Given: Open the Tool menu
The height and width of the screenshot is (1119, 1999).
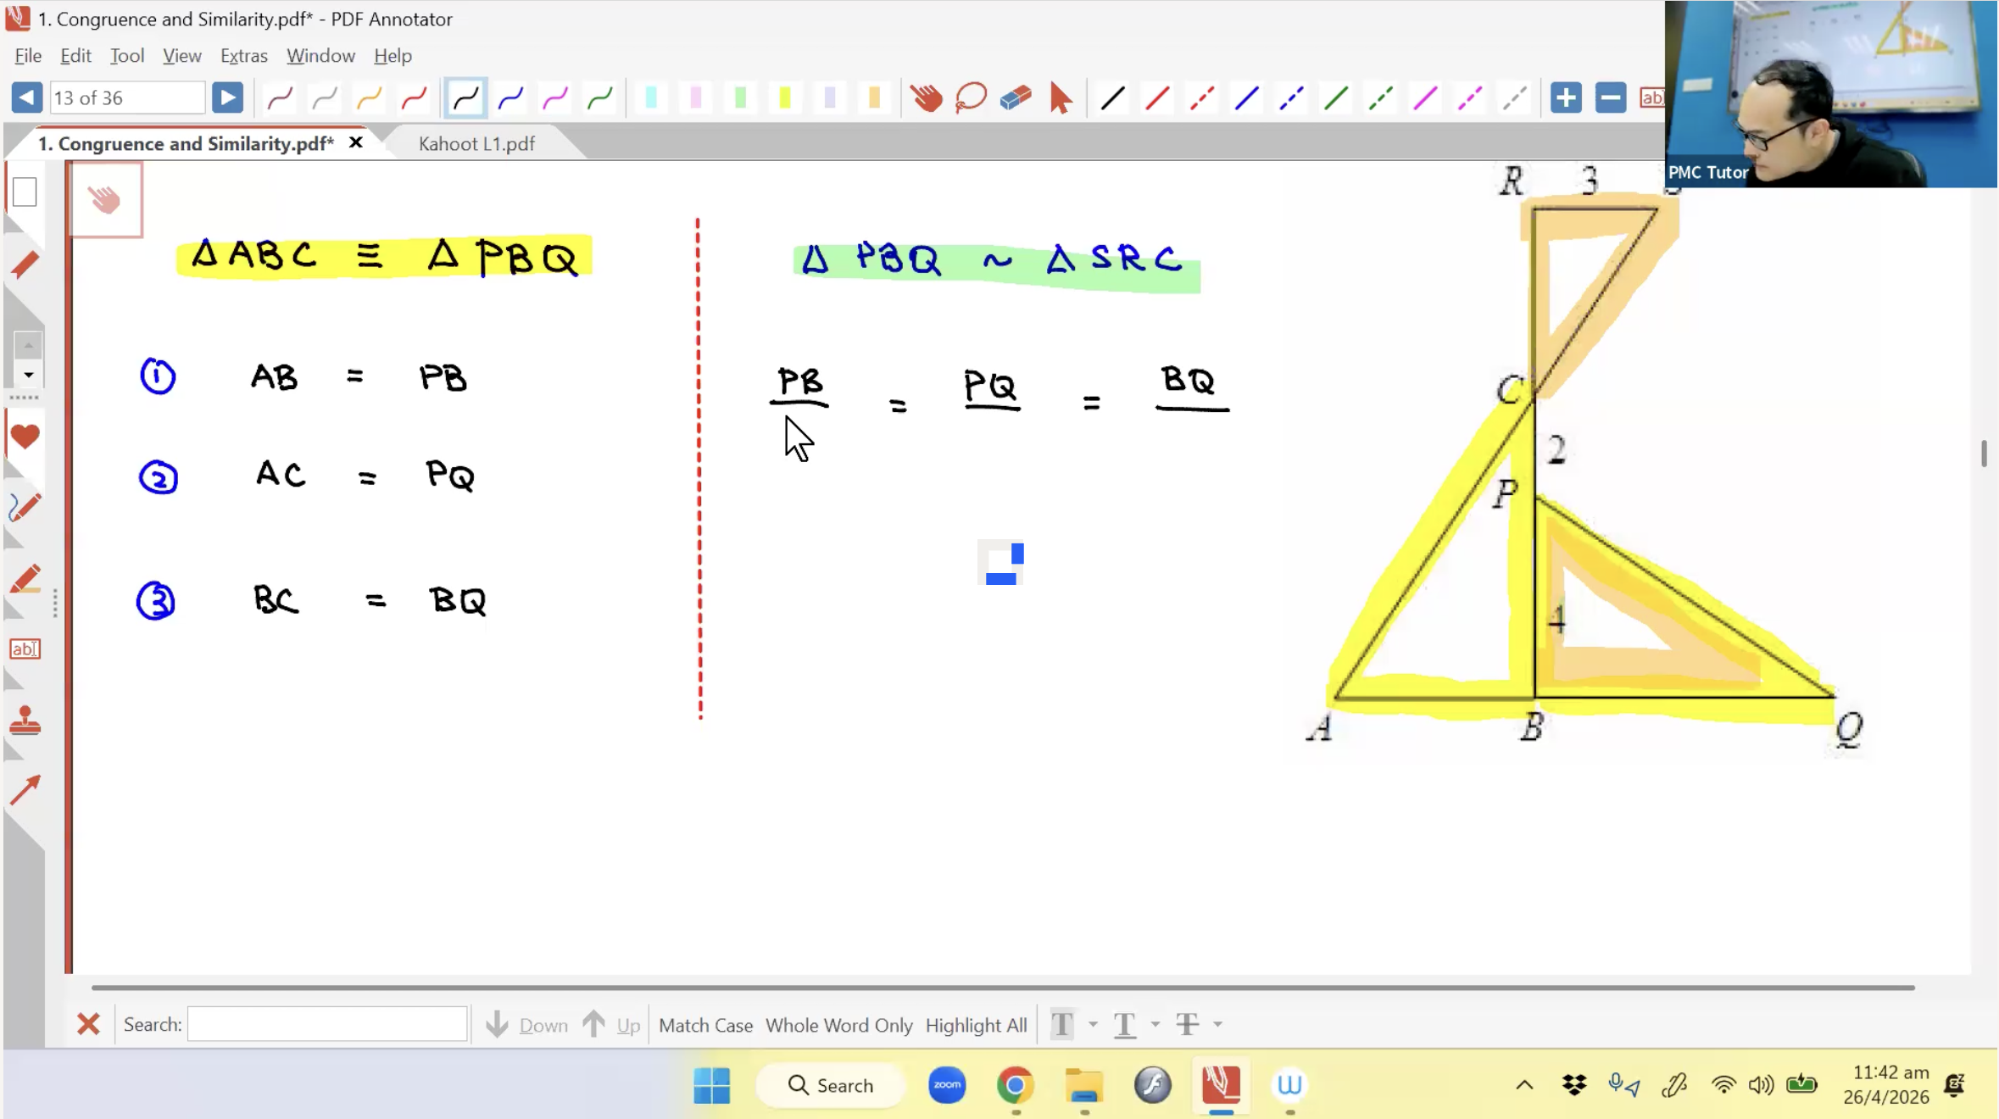Looking at the screenshot, I should pyautogui.click(x=127, y=56).
